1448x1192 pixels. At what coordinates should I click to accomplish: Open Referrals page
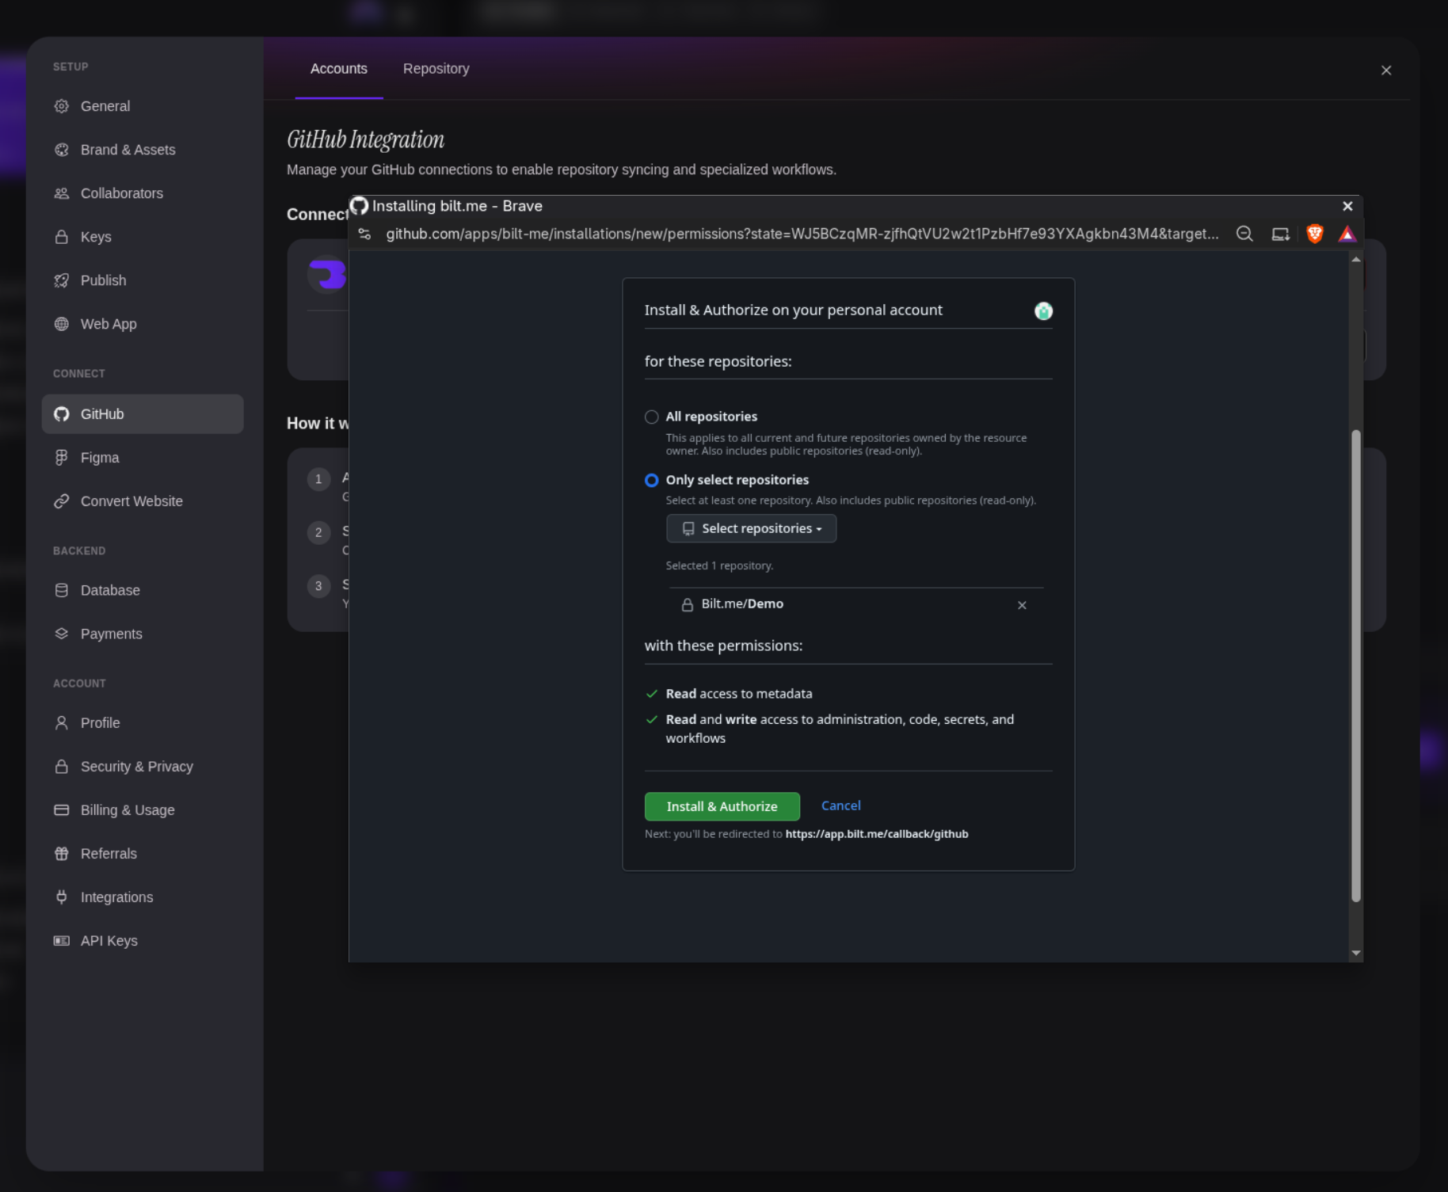click(143, 854)
